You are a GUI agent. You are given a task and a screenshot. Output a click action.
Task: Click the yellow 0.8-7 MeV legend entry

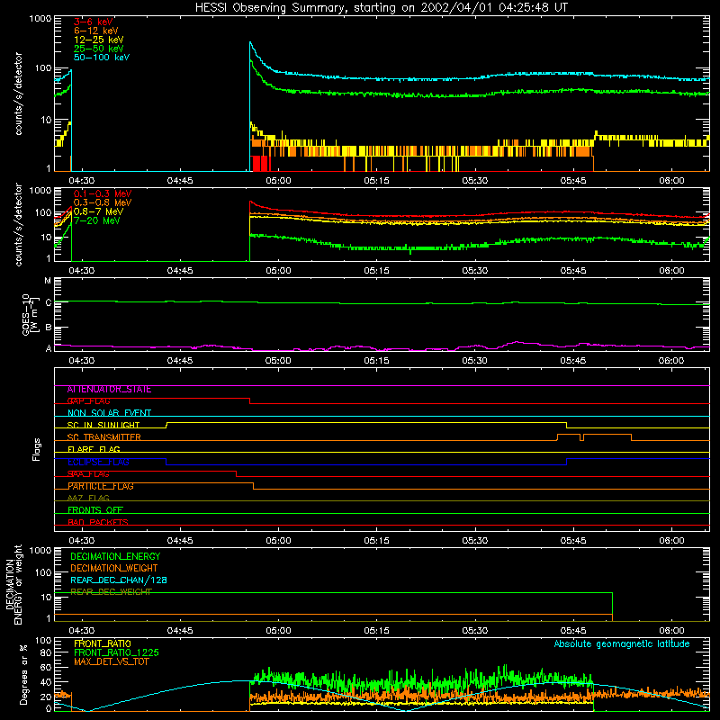pos(98,211)
